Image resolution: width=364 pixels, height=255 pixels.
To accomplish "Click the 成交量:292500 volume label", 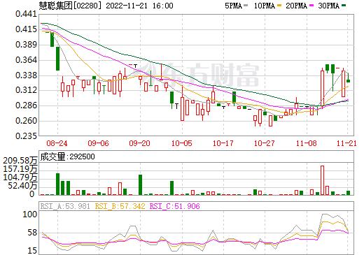I will [x=68, y=156].
